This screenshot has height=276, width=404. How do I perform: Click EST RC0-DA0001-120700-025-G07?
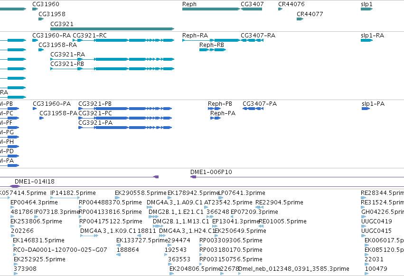pyautogui.click(x=15, y=255)
